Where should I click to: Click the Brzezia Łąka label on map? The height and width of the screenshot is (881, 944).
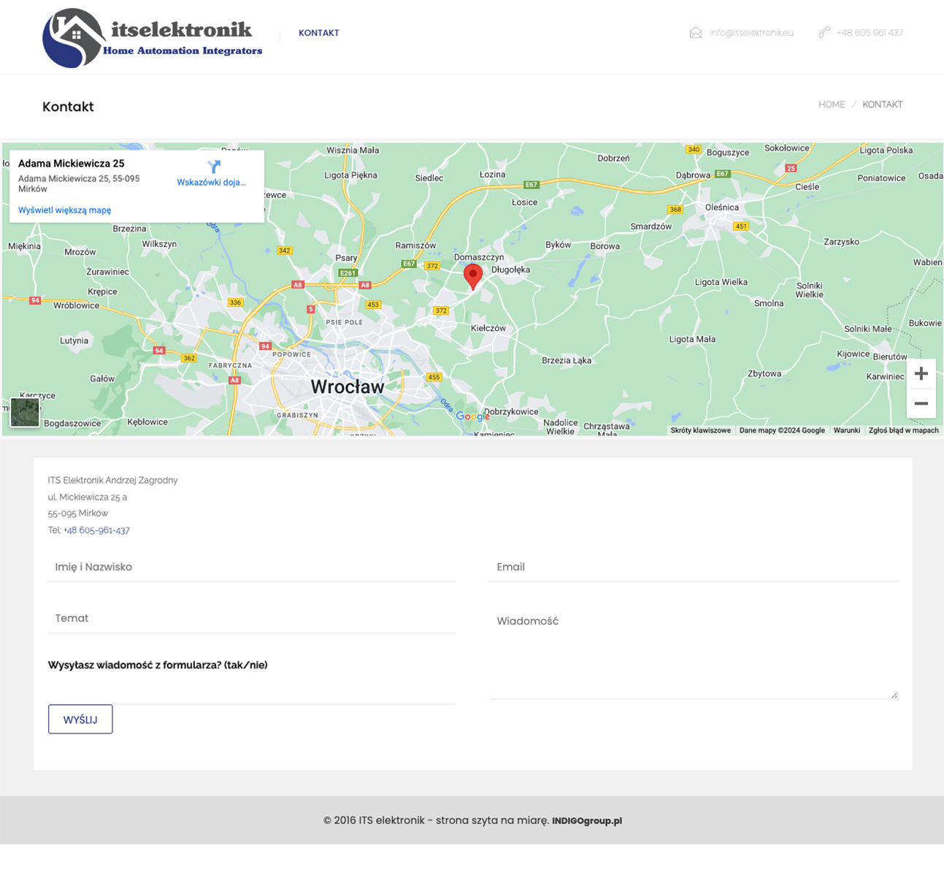click(567, 360)
